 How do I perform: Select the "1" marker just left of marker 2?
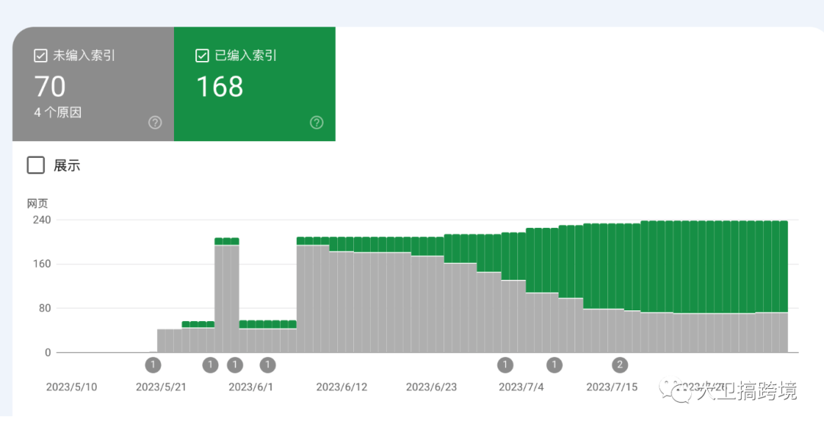[555, 364]
